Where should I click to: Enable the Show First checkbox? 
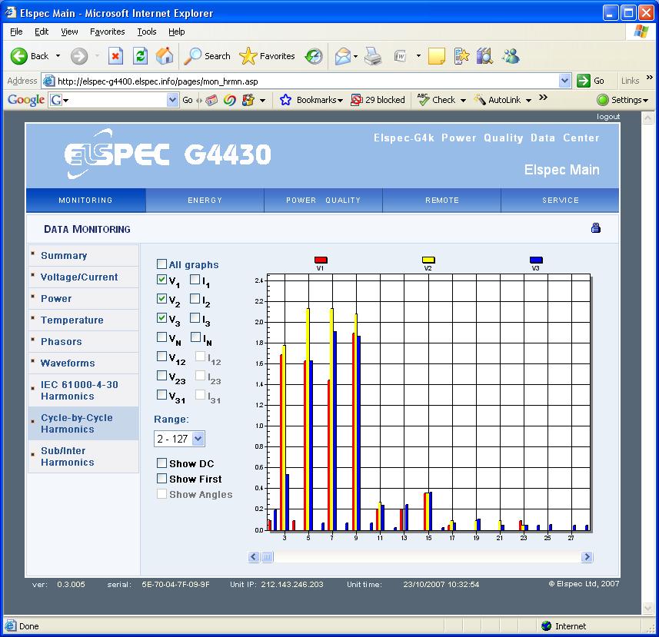coord(161,478)
